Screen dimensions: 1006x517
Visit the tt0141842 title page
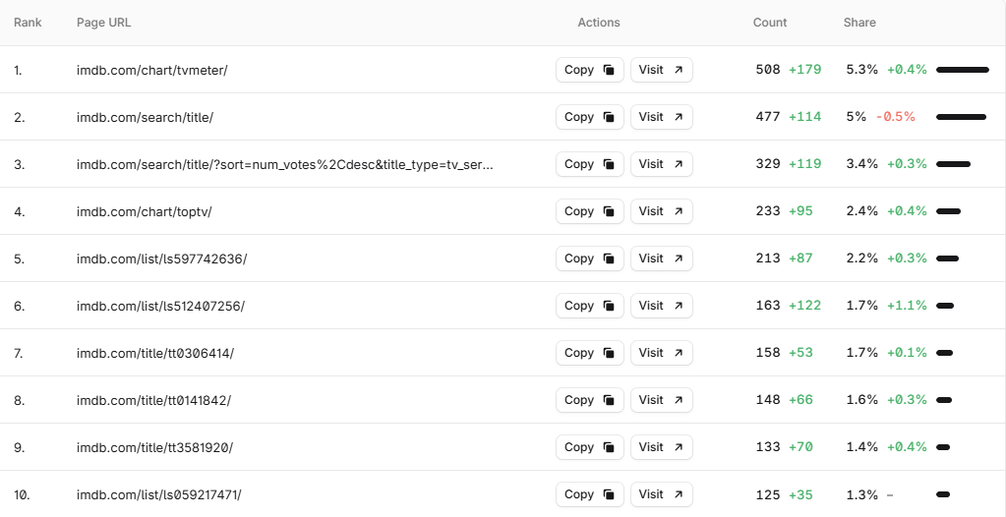pos(662,400)
